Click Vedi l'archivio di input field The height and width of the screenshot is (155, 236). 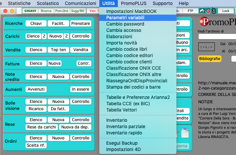tap(217, 37)
